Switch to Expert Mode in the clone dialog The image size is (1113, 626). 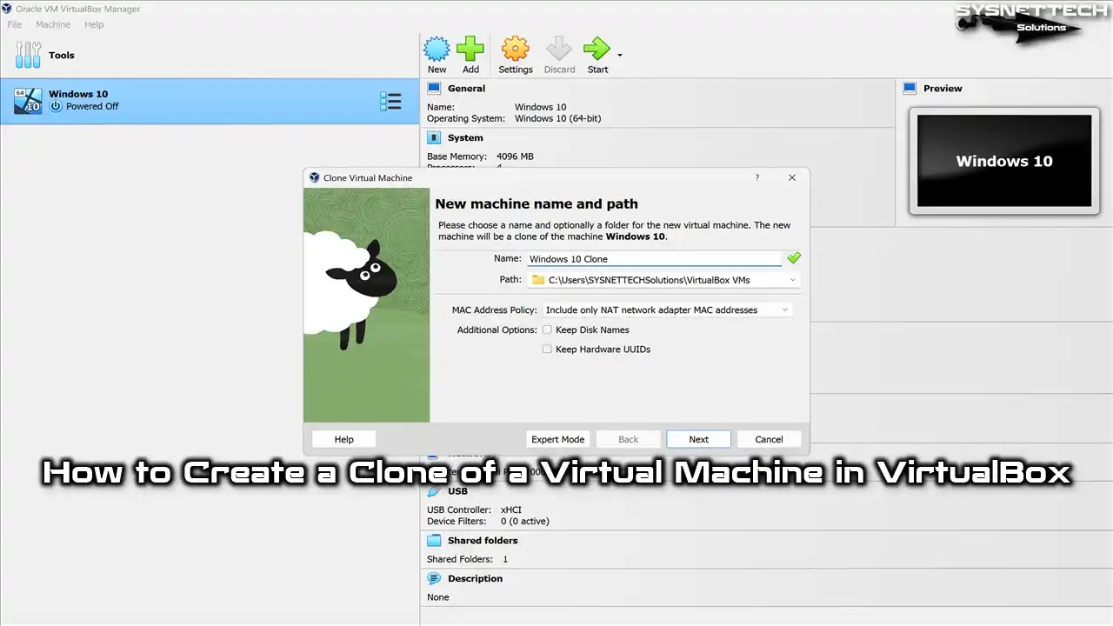[557, 439]
